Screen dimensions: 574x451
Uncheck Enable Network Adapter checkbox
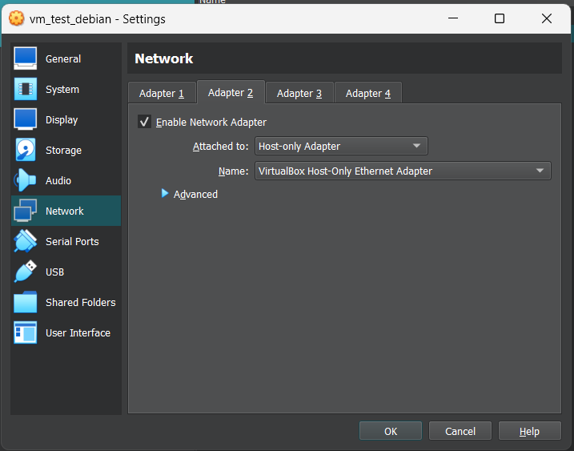(x=145, y=122)
